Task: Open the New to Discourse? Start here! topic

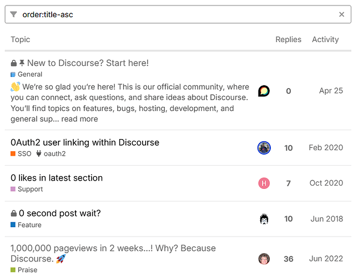Action: (88, 63)
